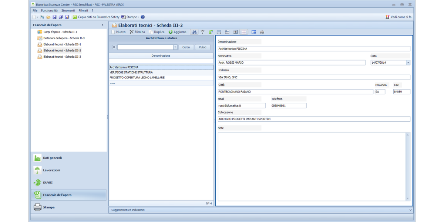The width and height of the screenshot is (444, 222).
Task: Click Elimina to delete the record
Action: 137,32
